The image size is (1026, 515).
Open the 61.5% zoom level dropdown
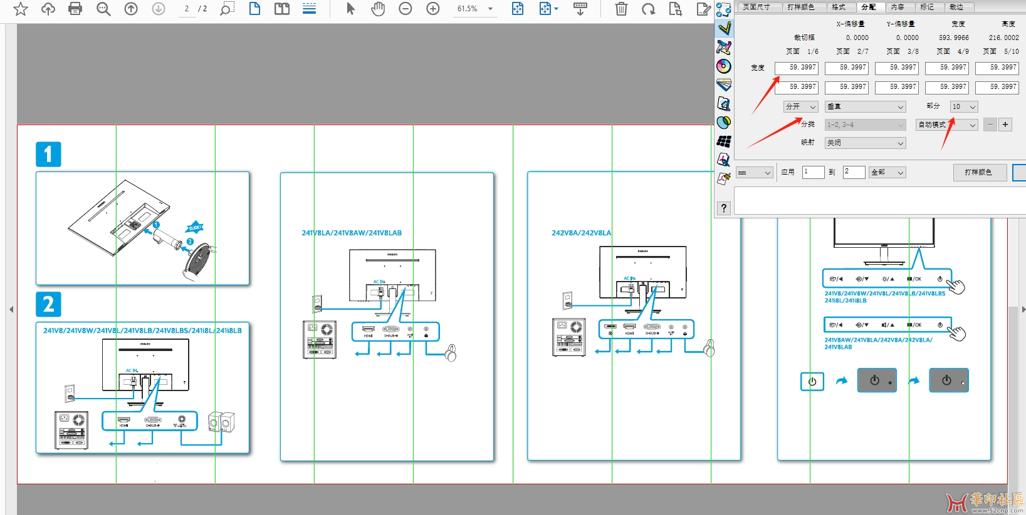[x=490, y=9]
